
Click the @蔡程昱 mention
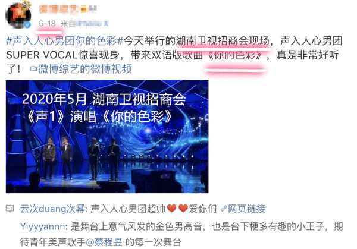104,242
